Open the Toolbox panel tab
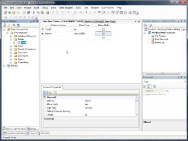The image size is (188, 141). [x=20, y=129]
